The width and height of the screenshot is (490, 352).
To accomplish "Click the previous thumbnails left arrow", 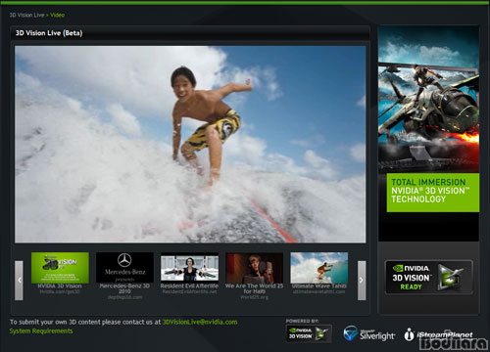I will tap(20, 281).
